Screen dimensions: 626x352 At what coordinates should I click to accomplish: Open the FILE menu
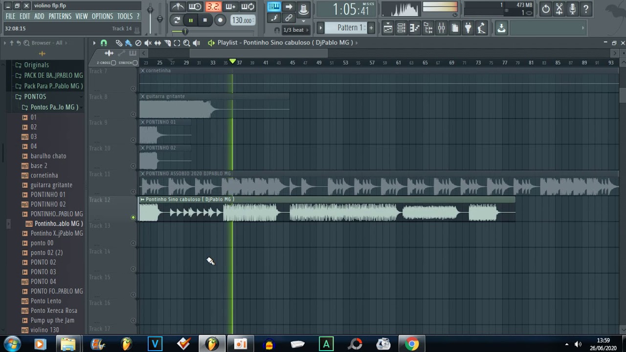(10, 16)
